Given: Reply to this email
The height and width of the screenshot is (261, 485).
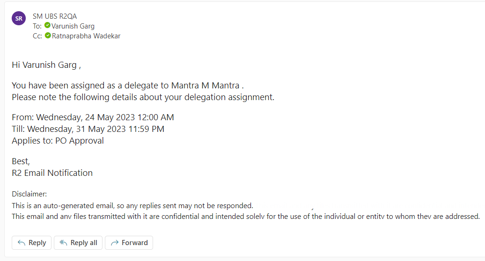Looking at the screenshot, I should coord(31,243).
